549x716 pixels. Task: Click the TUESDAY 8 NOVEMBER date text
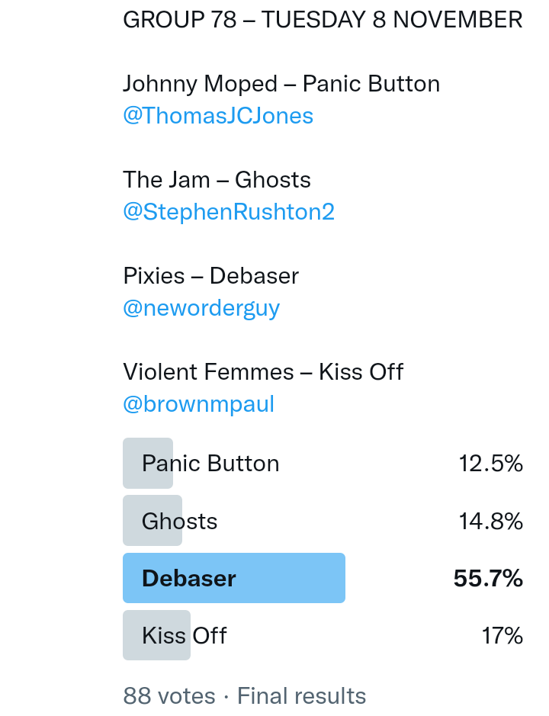pos(392,20)
